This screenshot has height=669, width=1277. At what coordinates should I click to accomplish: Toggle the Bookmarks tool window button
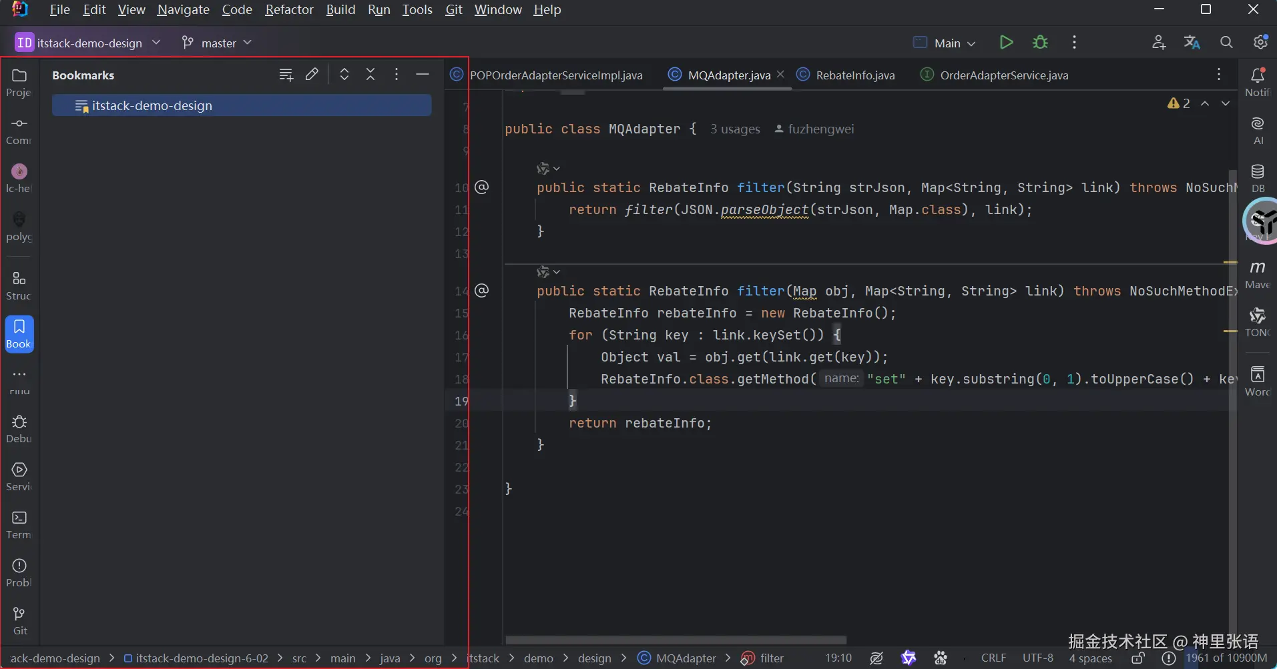pyautogui.click(x=19, y=333)
